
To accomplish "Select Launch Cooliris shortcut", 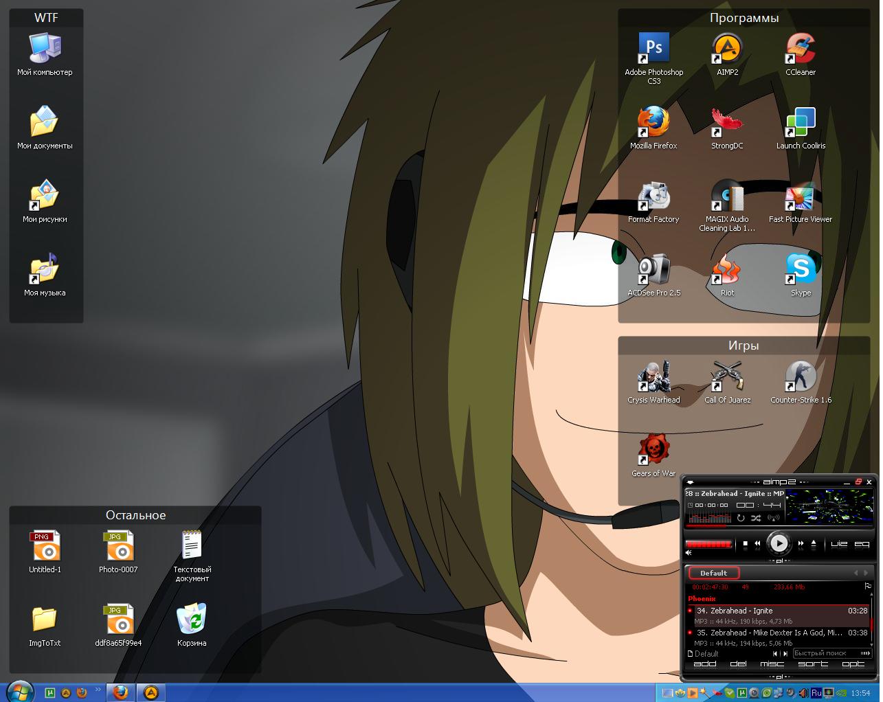I will point(801,128).
